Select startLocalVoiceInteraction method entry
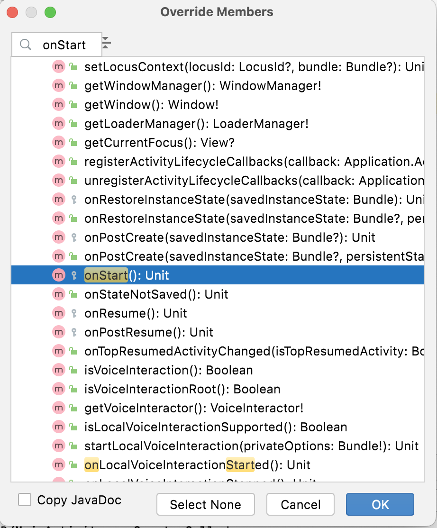This screenshot has height=528, width=437. pyautogui.click(x=251, y=446)
